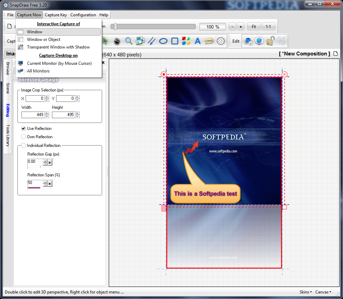Toggle the Use Reflection checkbox
343x299 pixels.
[x=24, y=129]
